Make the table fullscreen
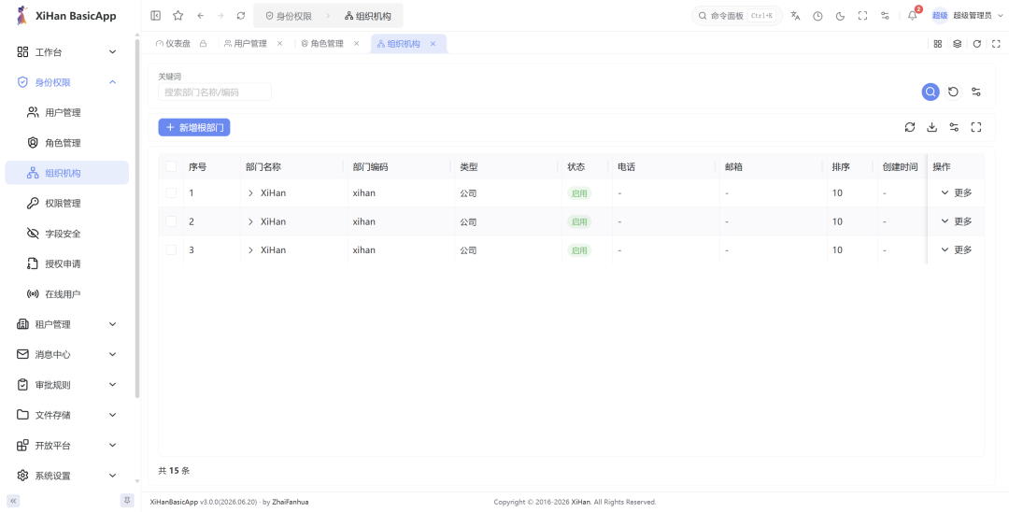This screenshot has width=1009, height=512. pos(976,127)
